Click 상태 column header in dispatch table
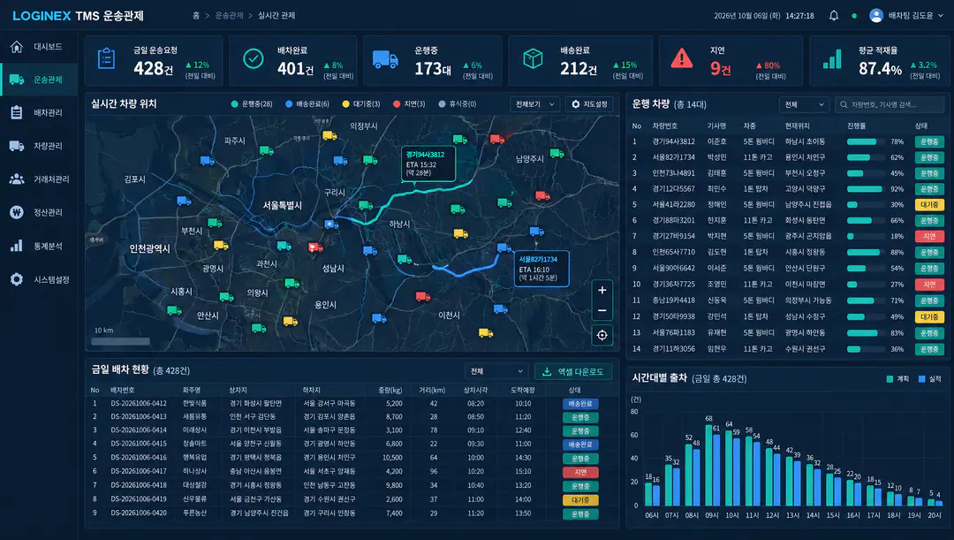Viewport: 954px width, 540px height. click(574, 391)
